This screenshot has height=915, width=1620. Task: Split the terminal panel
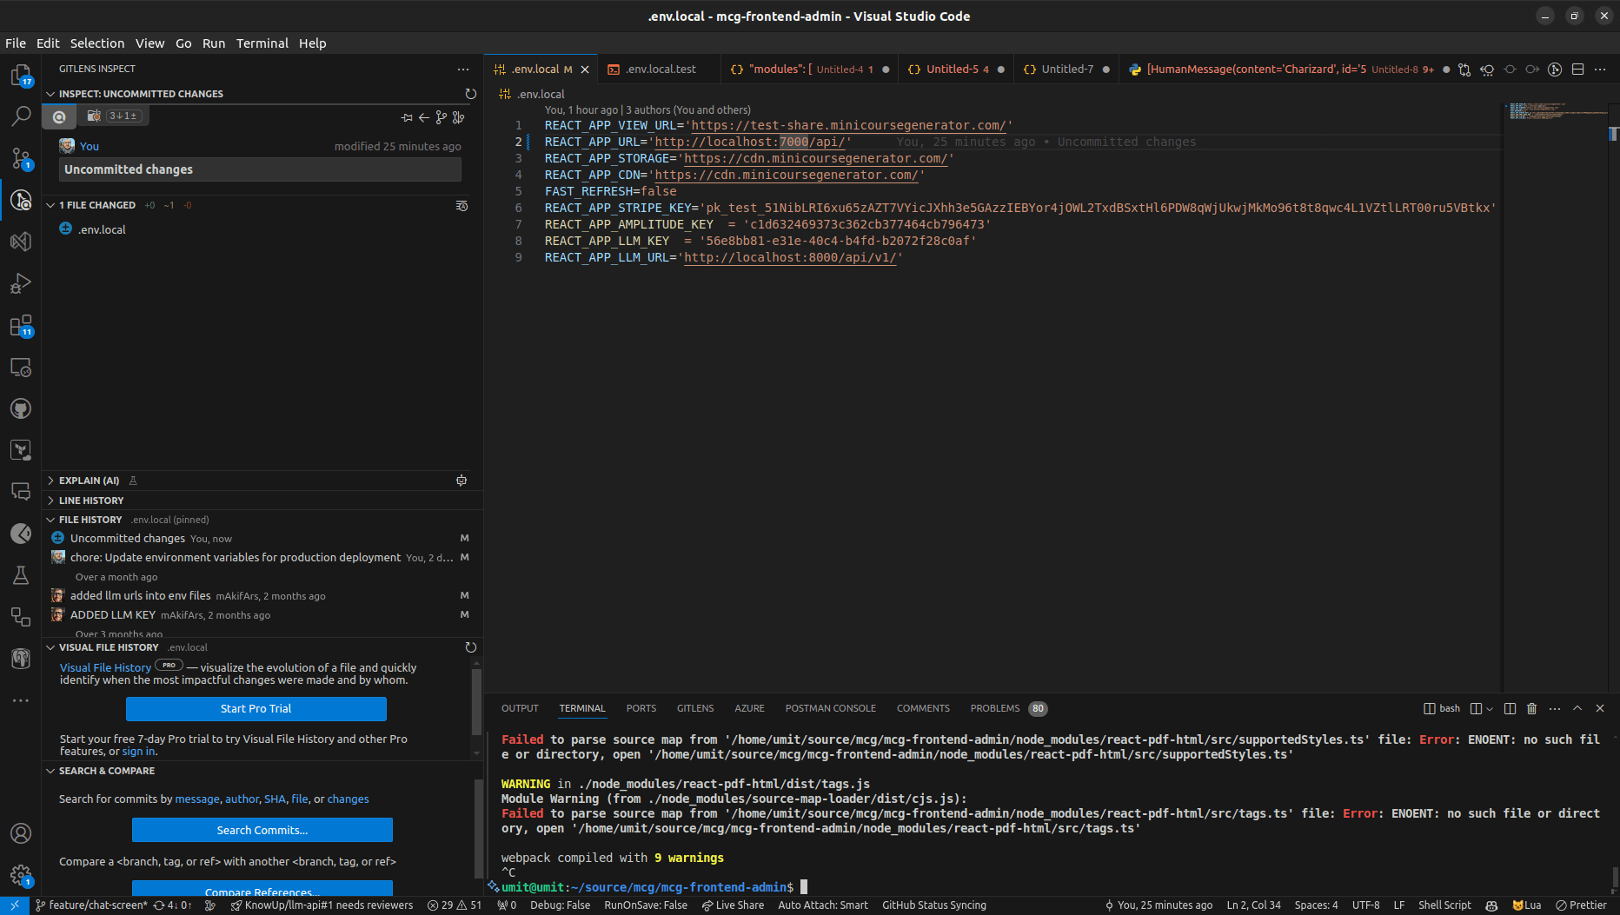coord(1510,708)
